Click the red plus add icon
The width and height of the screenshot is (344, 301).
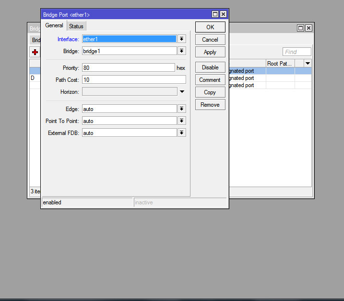tap(35, 52)
